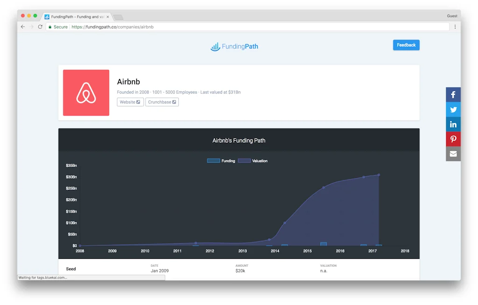478x305 pixels.
Task: Share the company profile on LinkedIn
Action: pos(453,124)
